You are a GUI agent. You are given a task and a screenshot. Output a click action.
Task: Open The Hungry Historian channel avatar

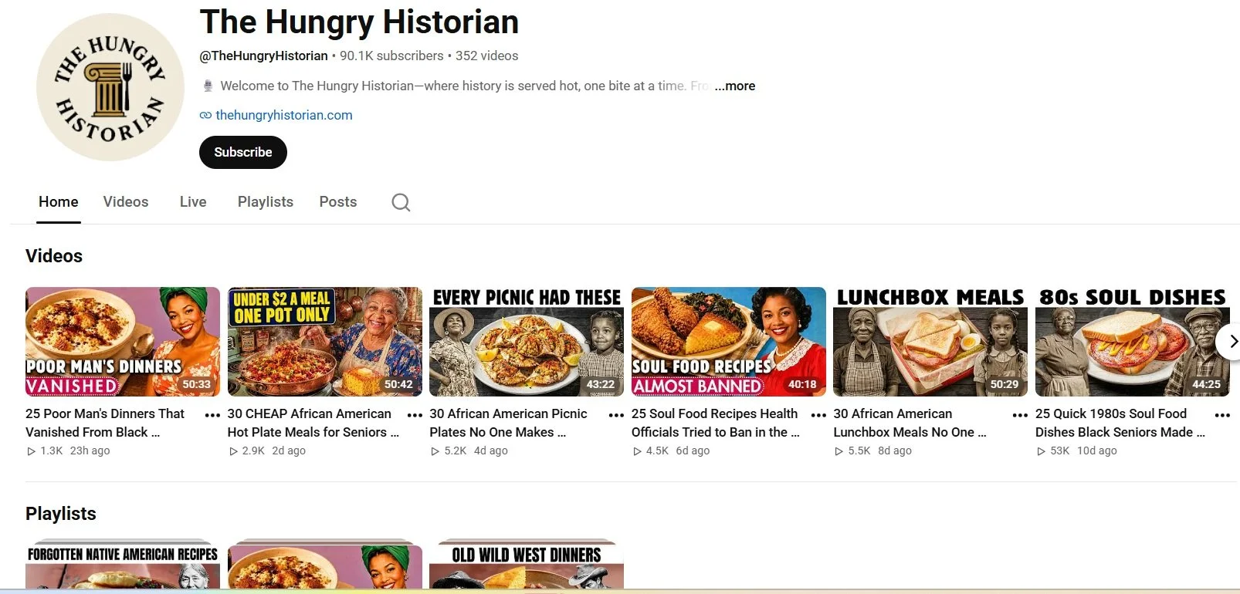coord(110,87)
